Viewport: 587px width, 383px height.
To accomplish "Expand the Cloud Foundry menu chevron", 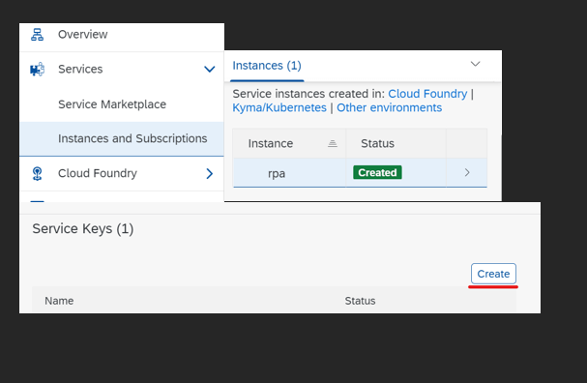I will point(210,174).
